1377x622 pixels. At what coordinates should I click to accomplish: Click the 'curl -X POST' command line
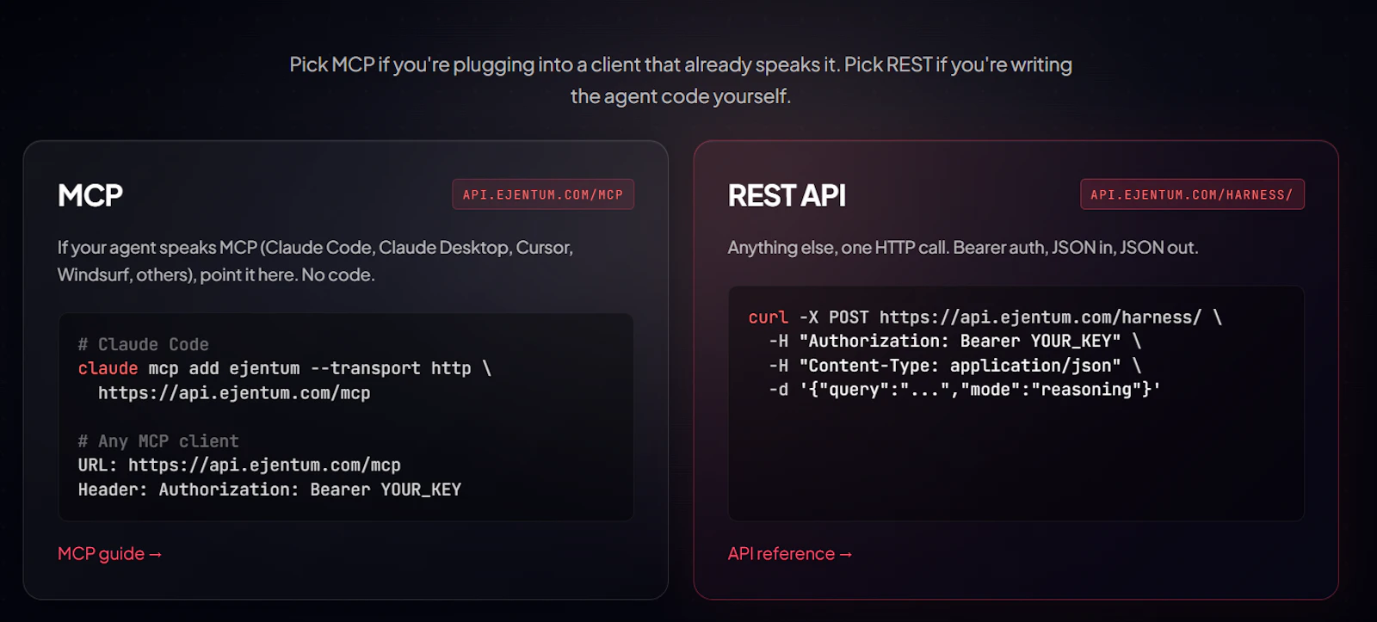point(985,317)
